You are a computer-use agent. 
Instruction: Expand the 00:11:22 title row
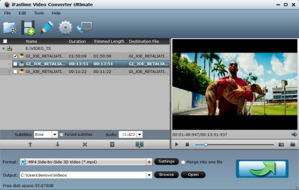click(9, 71)
